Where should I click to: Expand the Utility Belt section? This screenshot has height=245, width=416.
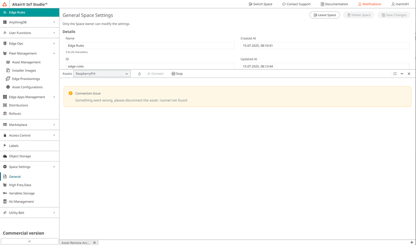29,213
